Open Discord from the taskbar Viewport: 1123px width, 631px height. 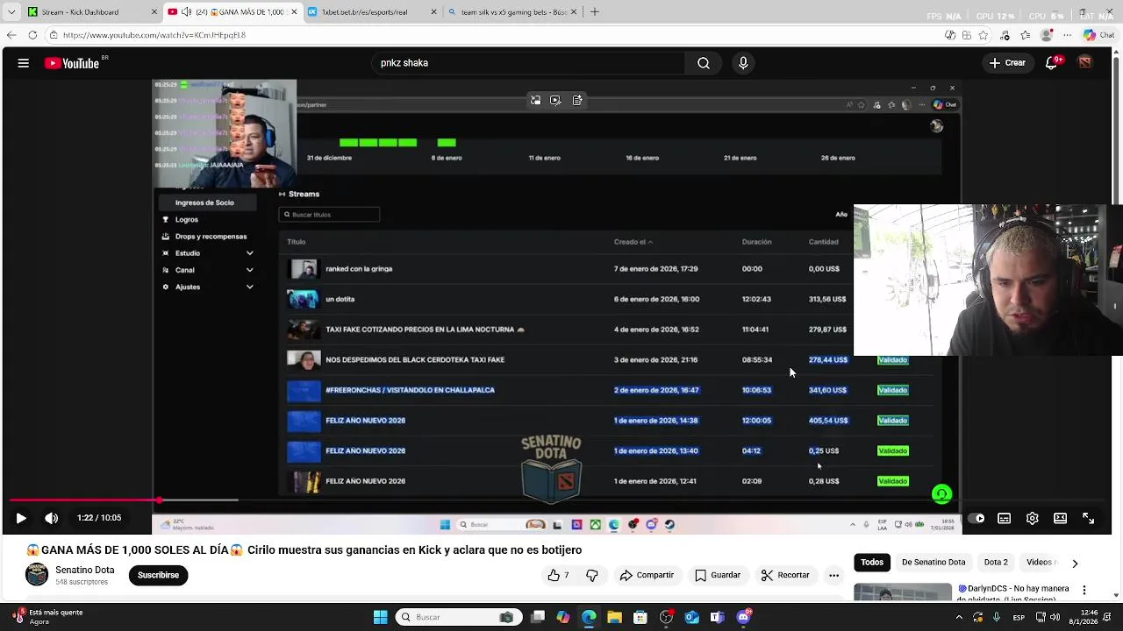[744, 617]
